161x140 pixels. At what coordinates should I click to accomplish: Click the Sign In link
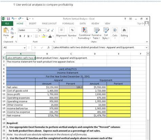click(141, 23)
